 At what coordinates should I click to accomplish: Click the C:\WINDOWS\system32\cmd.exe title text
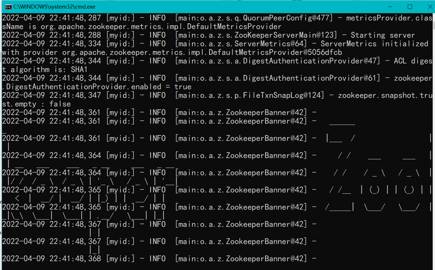point(54,7)
